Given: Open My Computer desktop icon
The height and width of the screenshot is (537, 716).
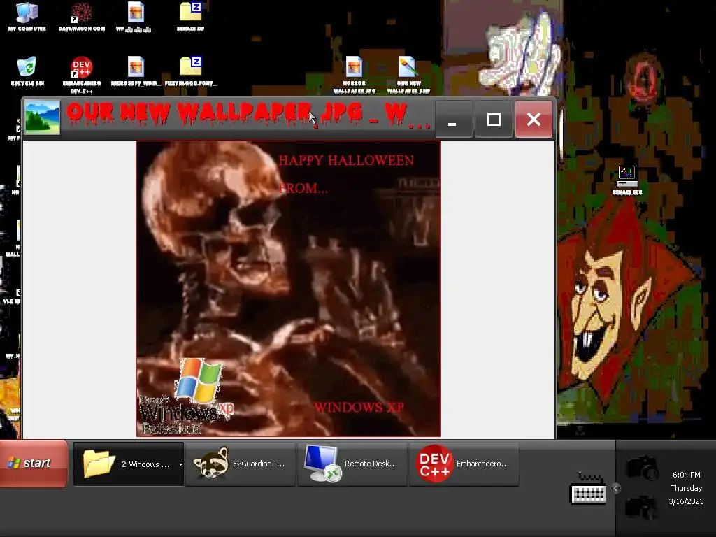Looking at the screenshot, I should pos(27,17).
